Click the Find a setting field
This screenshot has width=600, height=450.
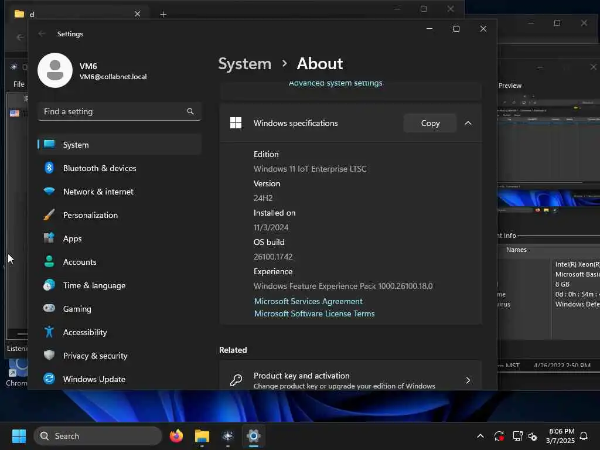click(120, 111)
